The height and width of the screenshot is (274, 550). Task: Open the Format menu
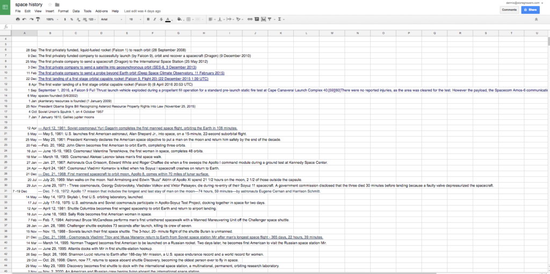pyautogui.click(x=63, y=11)
